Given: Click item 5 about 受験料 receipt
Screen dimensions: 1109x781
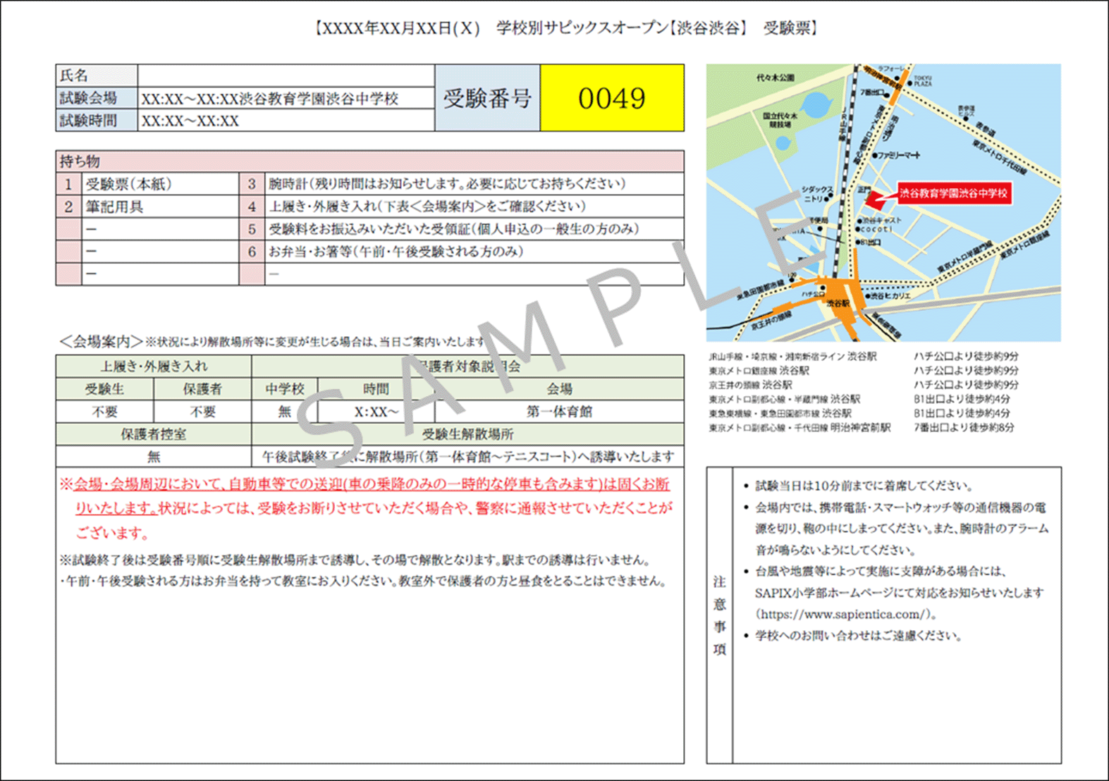Looking at the screenshot, I should [462, 229].
